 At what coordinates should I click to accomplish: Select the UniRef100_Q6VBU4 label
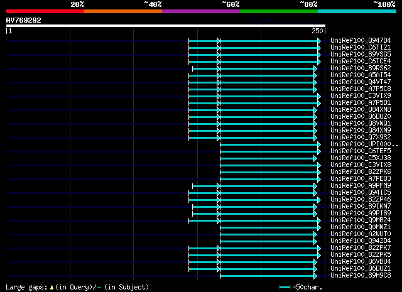tap(361, 262)
